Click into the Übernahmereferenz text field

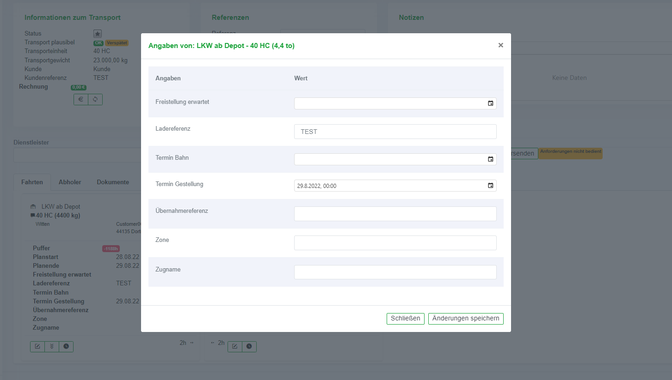395,214
